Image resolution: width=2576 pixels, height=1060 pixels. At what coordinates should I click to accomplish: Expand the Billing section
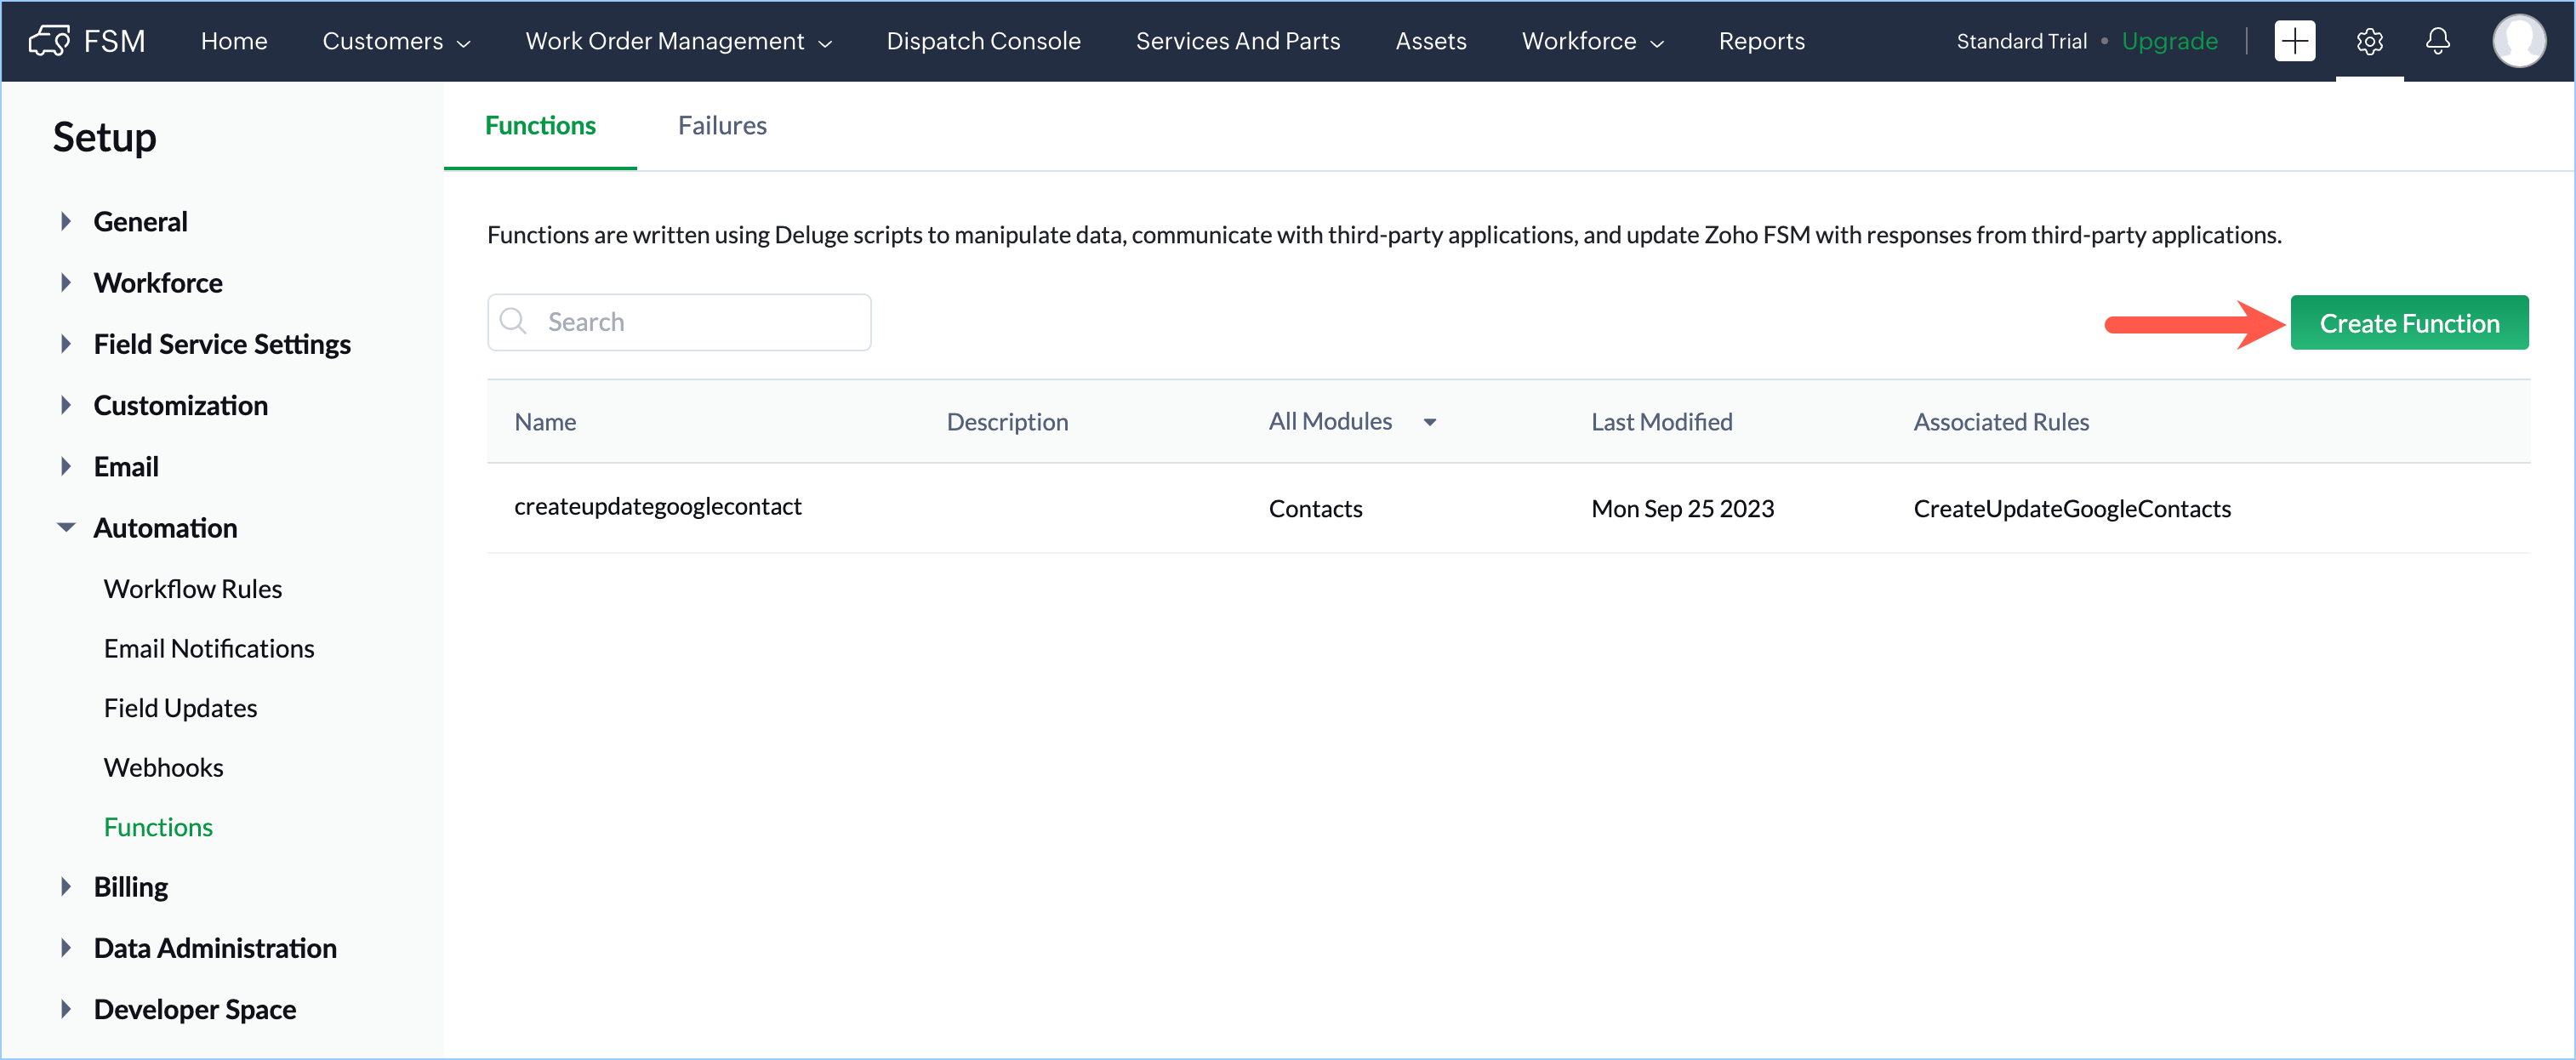coord(66,886)
